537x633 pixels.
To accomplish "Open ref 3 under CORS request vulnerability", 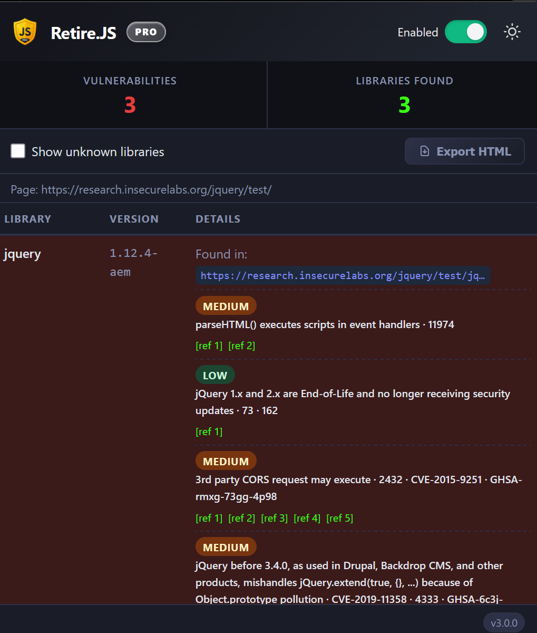I will click(x=275, y=519).
